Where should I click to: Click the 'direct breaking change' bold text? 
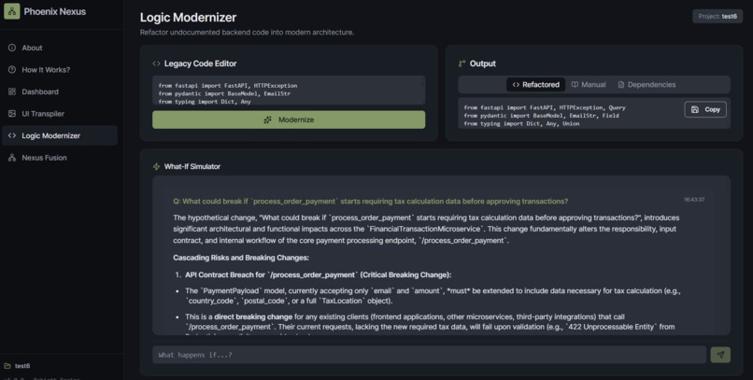click(x=253, y=317)
